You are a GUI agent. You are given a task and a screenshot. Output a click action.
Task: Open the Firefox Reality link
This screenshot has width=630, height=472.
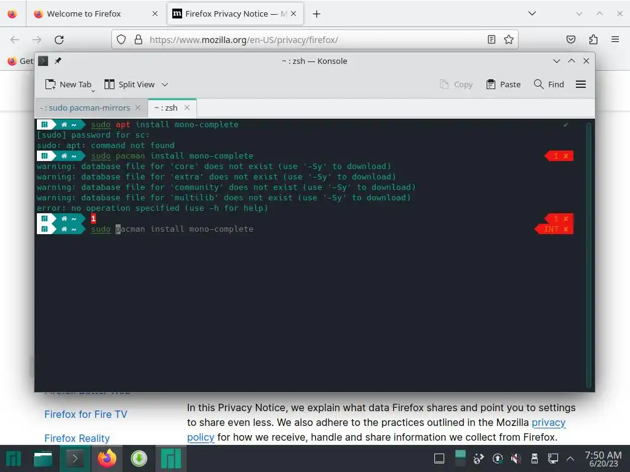(x=77, y=438)
